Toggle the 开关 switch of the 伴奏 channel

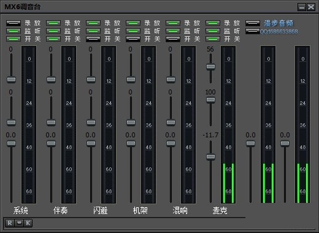click(53, 39)
